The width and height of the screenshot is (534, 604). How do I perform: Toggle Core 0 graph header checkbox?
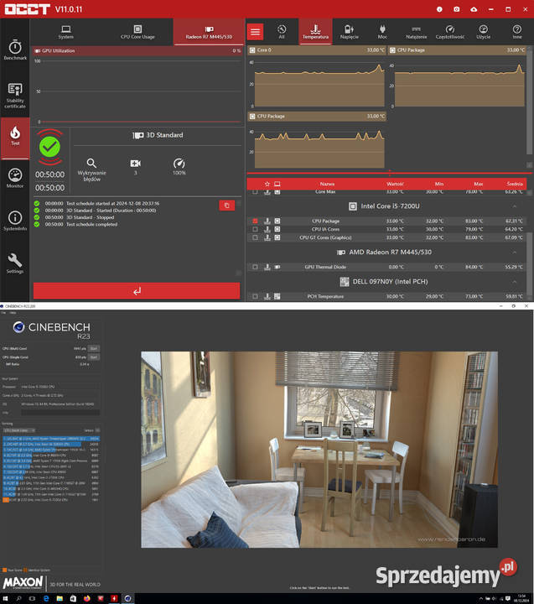coord(252,50)
